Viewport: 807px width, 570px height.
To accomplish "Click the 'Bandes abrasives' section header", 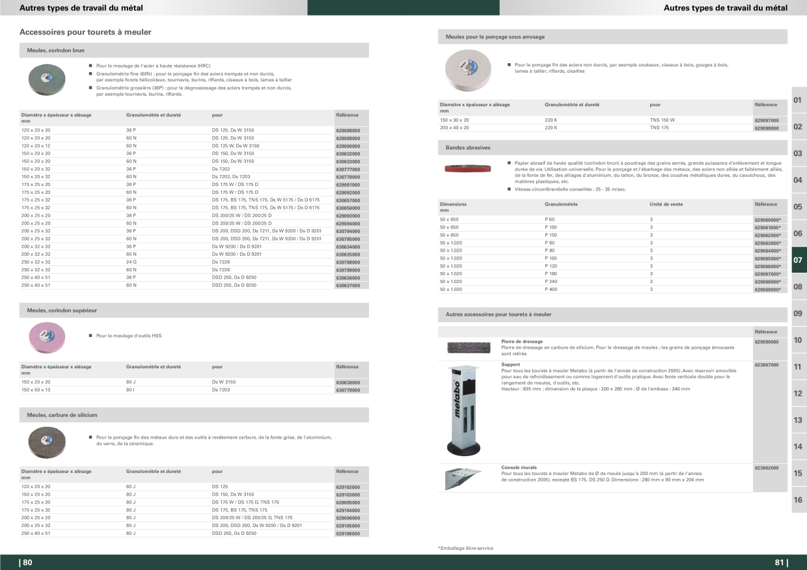I will point(612,148).
